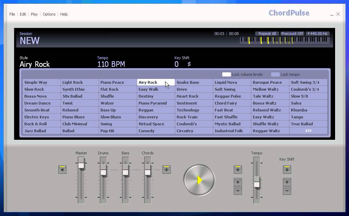Click the 110 BPM tempo value
Image resolution: width=349 pixels, height=216 pixels.
tap(111, 64)
